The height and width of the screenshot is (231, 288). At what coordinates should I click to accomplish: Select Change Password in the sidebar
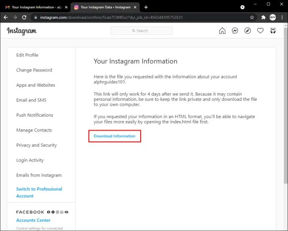point(34,70)
